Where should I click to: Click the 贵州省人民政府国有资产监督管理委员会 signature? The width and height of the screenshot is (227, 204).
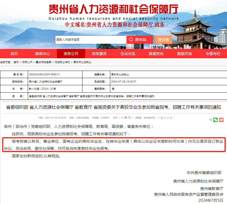pyautogui.click(x=189, y=194)
